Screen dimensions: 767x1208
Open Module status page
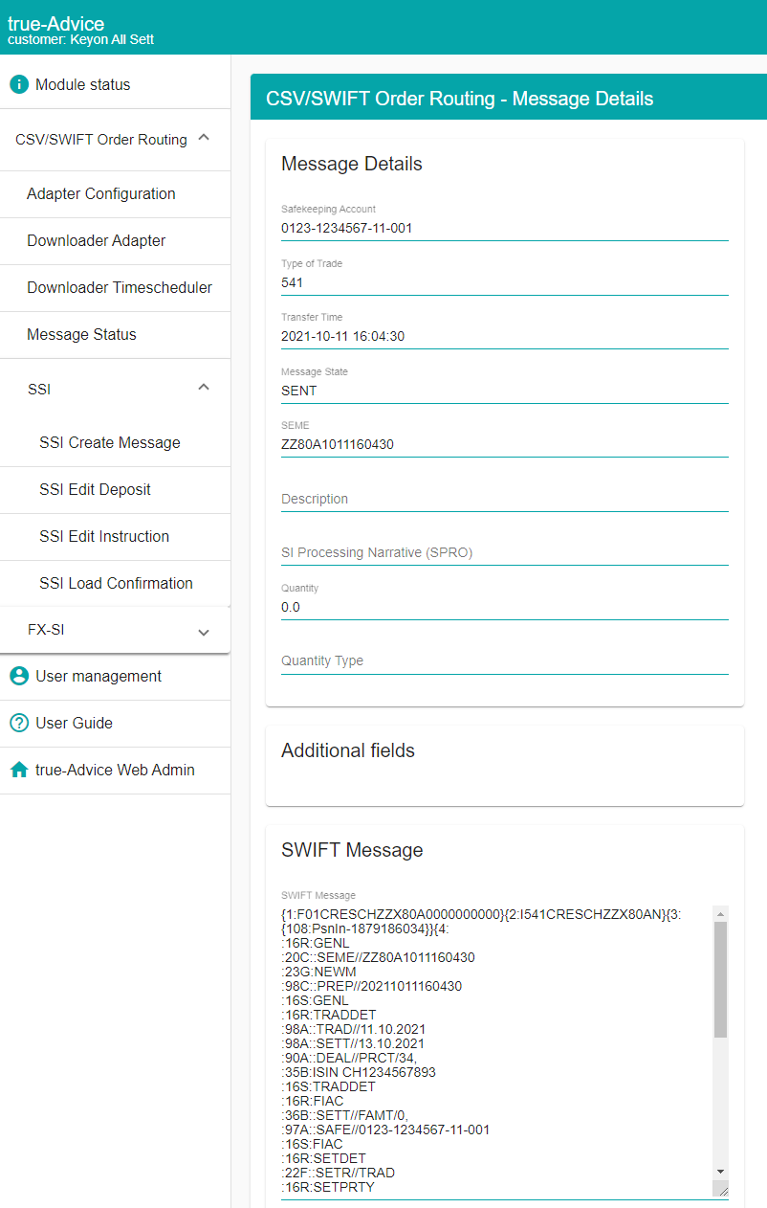tap(83, 84)
